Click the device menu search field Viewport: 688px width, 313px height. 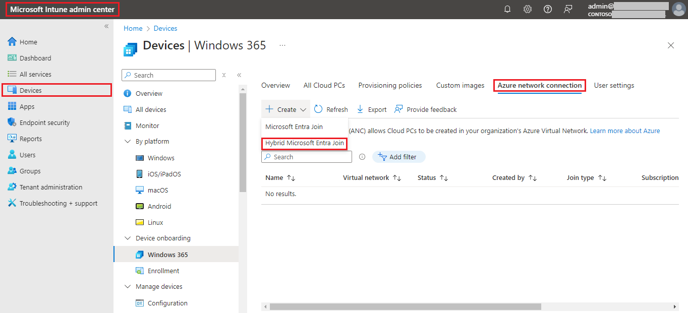[x=168, y=75]
